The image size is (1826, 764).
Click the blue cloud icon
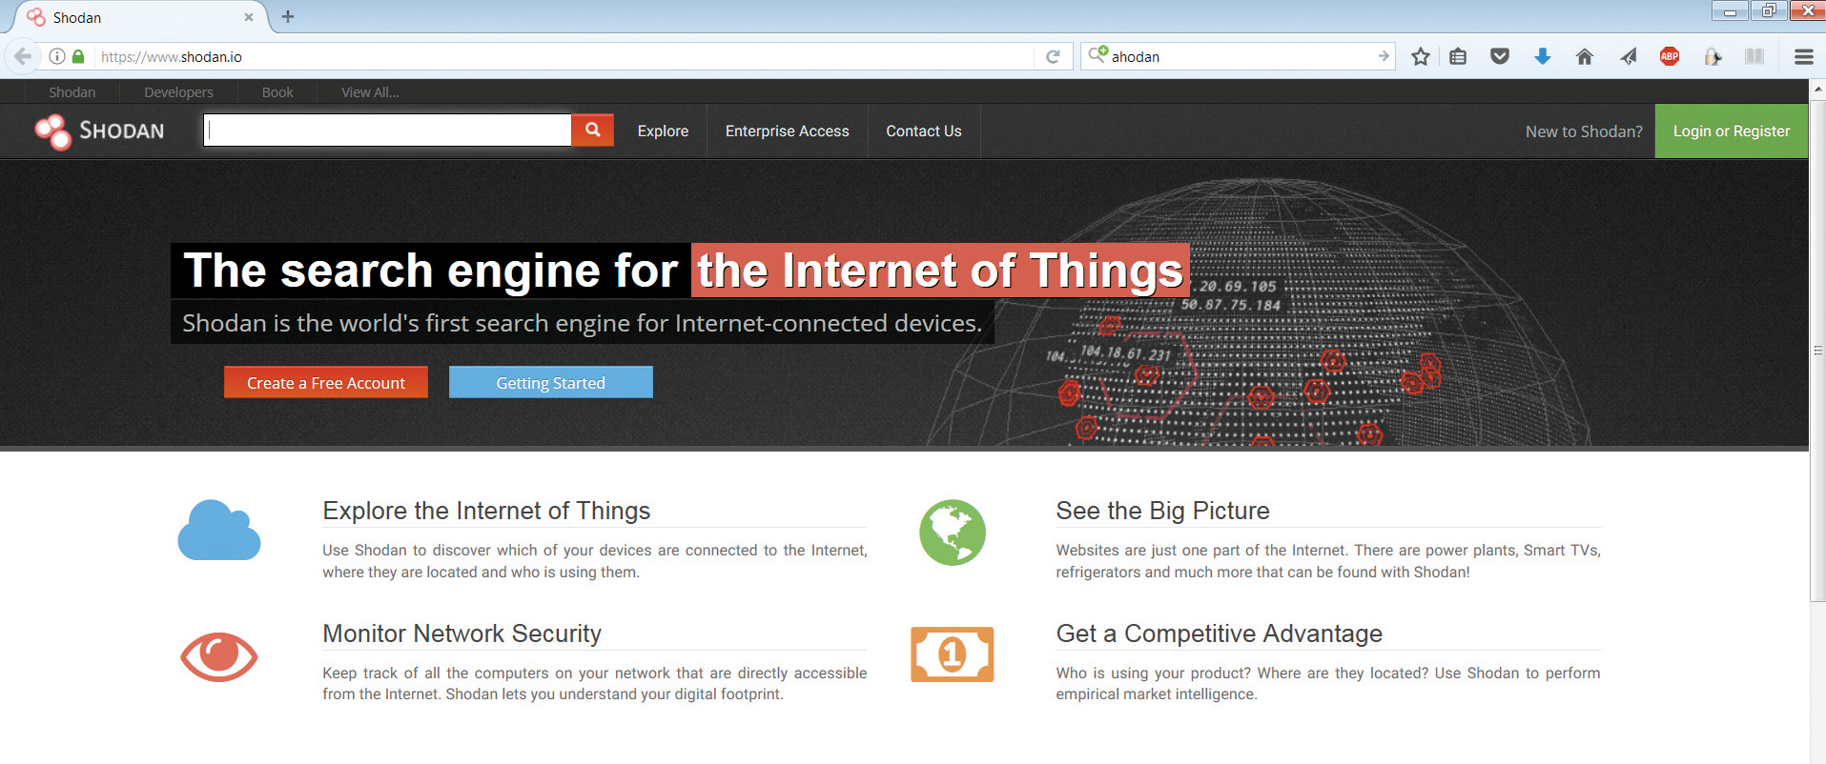219,530
